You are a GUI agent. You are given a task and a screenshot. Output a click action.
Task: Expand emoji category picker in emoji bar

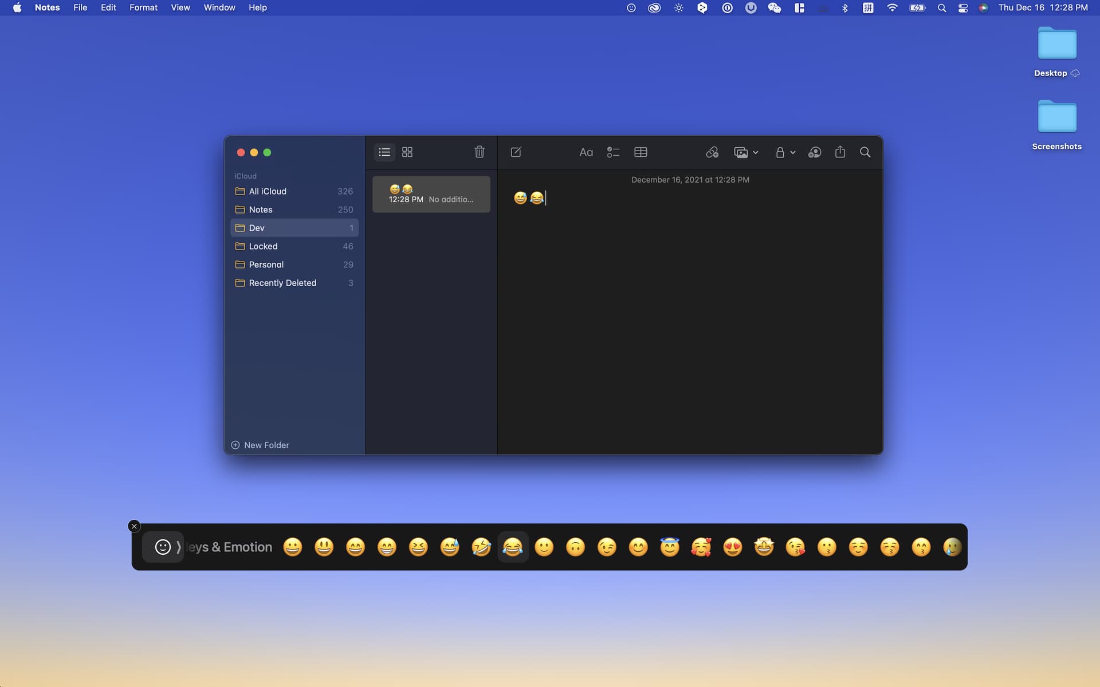163,547
